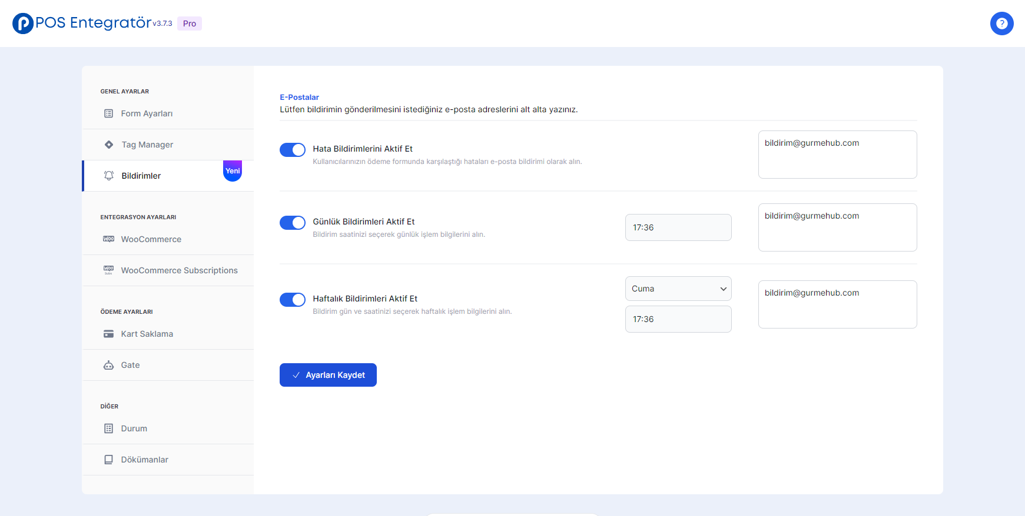Open the Cuma weekday dropdown
The image size is (1025, 516).
678,289
